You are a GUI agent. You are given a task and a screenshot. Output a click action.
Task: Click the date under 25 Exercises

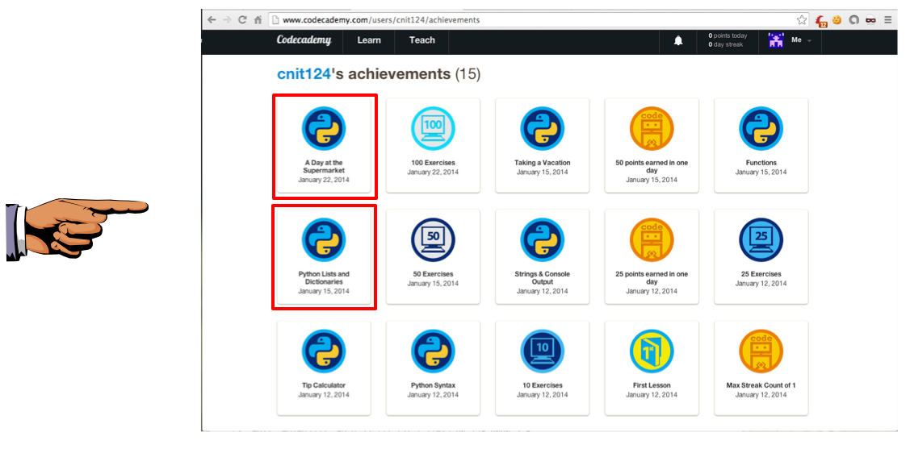(761, 283)
